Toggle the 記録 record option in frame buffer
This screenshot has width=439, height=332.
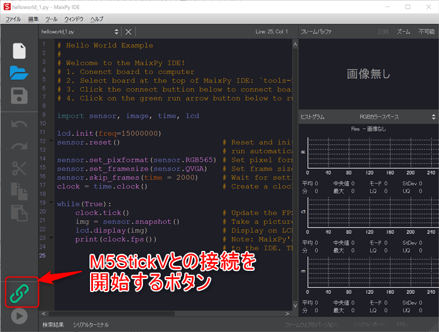pos(383,31)
